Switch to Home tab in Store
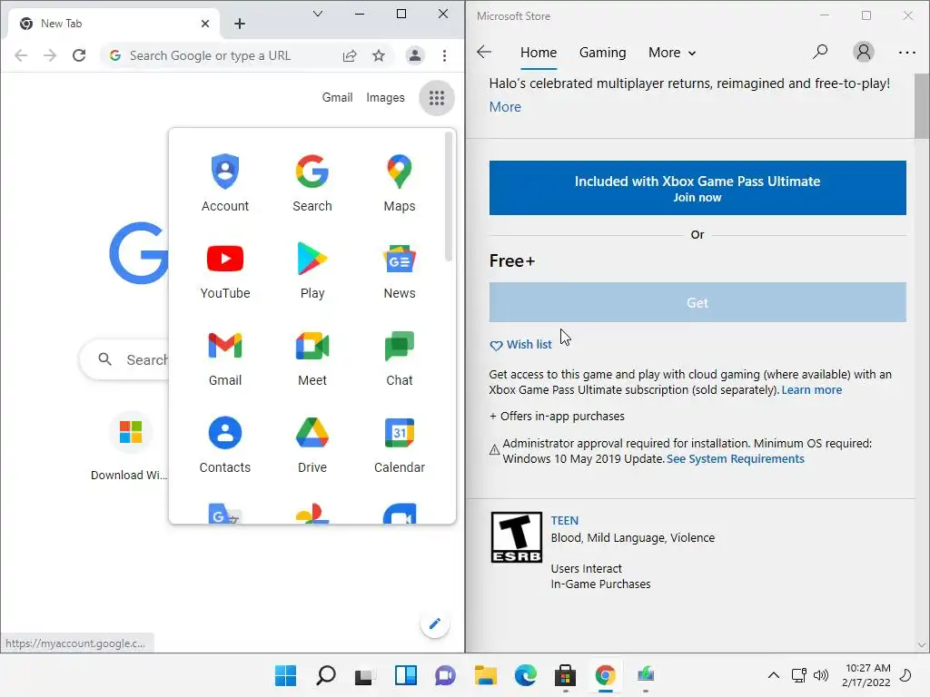930x697 pixels. (538, 53)
